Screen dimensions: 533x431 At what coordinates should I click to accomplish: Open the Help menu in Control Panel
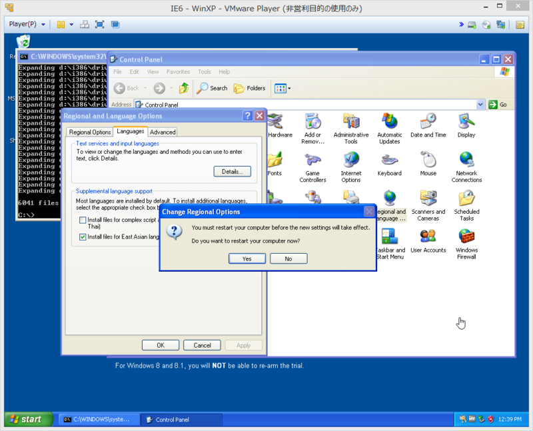point(224,72)
